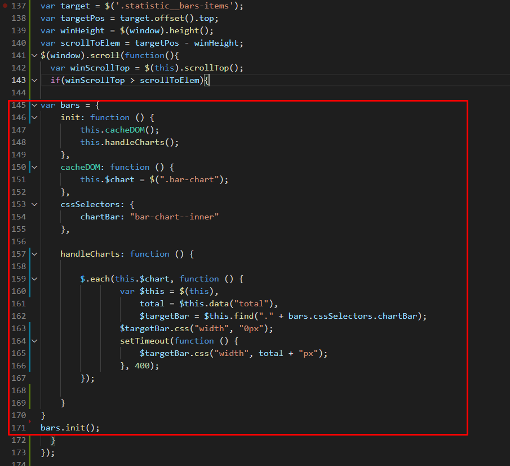Click scrollToElem declaration on line 140
Screen dimensions: 510x466
coord(90,43)
